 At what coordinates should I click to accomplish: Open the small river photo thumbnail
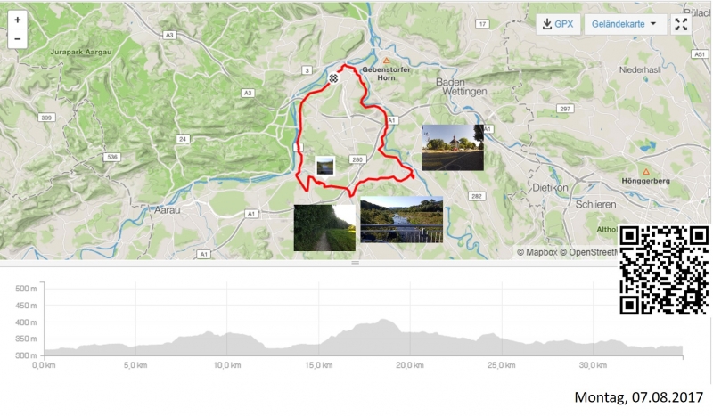[324, 166]
